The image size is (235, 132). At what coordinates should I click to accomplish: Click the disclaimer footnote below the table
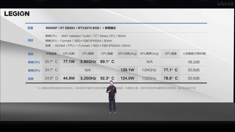(116, 88)
